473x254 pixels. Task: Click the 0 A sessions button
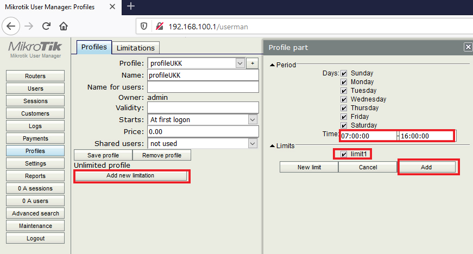point(35,188)
